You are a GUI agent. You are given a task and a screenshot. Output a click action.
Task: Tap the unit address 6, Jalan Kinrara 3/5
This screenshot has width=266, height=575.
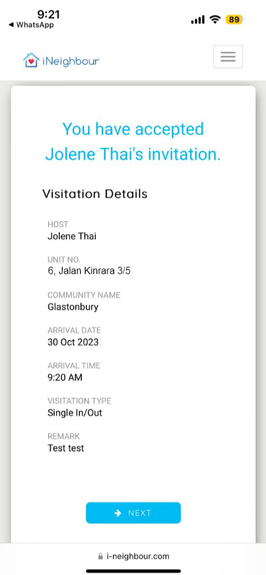[89, 272]
